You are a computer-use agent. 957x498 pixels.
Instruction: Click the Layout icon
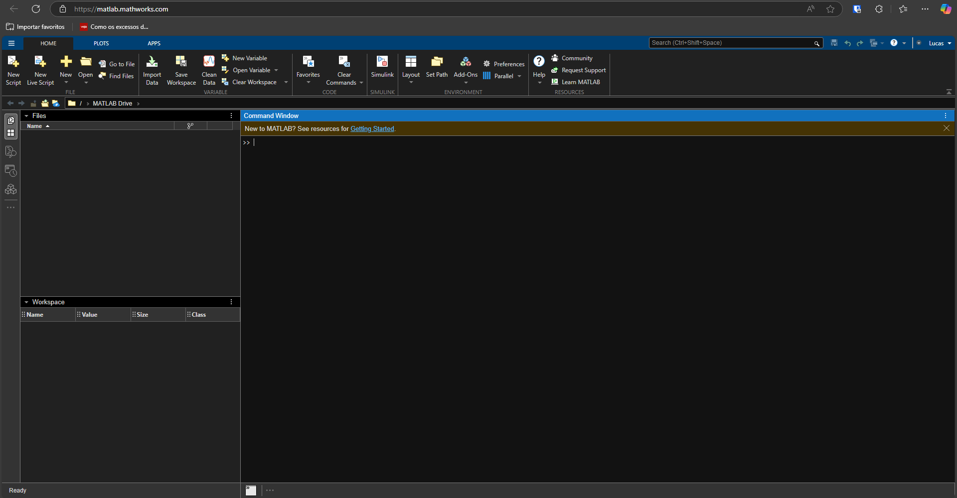pyautogui.click(x=411, y=62)
